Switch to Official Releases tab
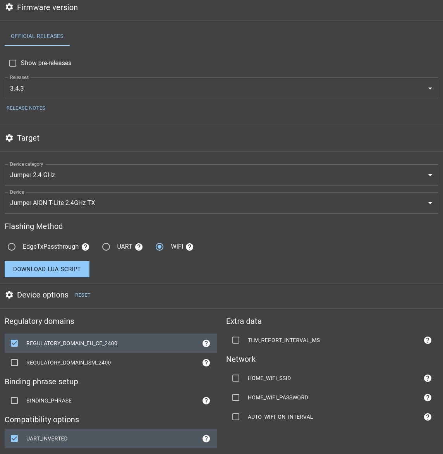The image size is (443, 454). (x=37, y=36)
